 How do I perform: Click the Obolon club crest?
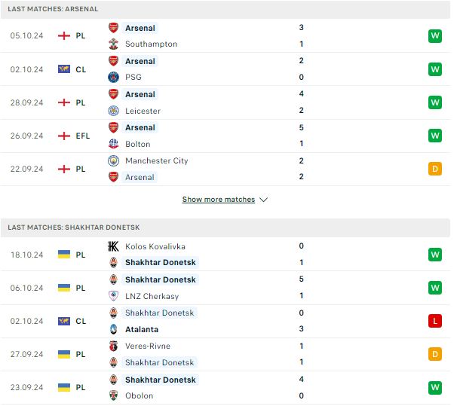113,395
